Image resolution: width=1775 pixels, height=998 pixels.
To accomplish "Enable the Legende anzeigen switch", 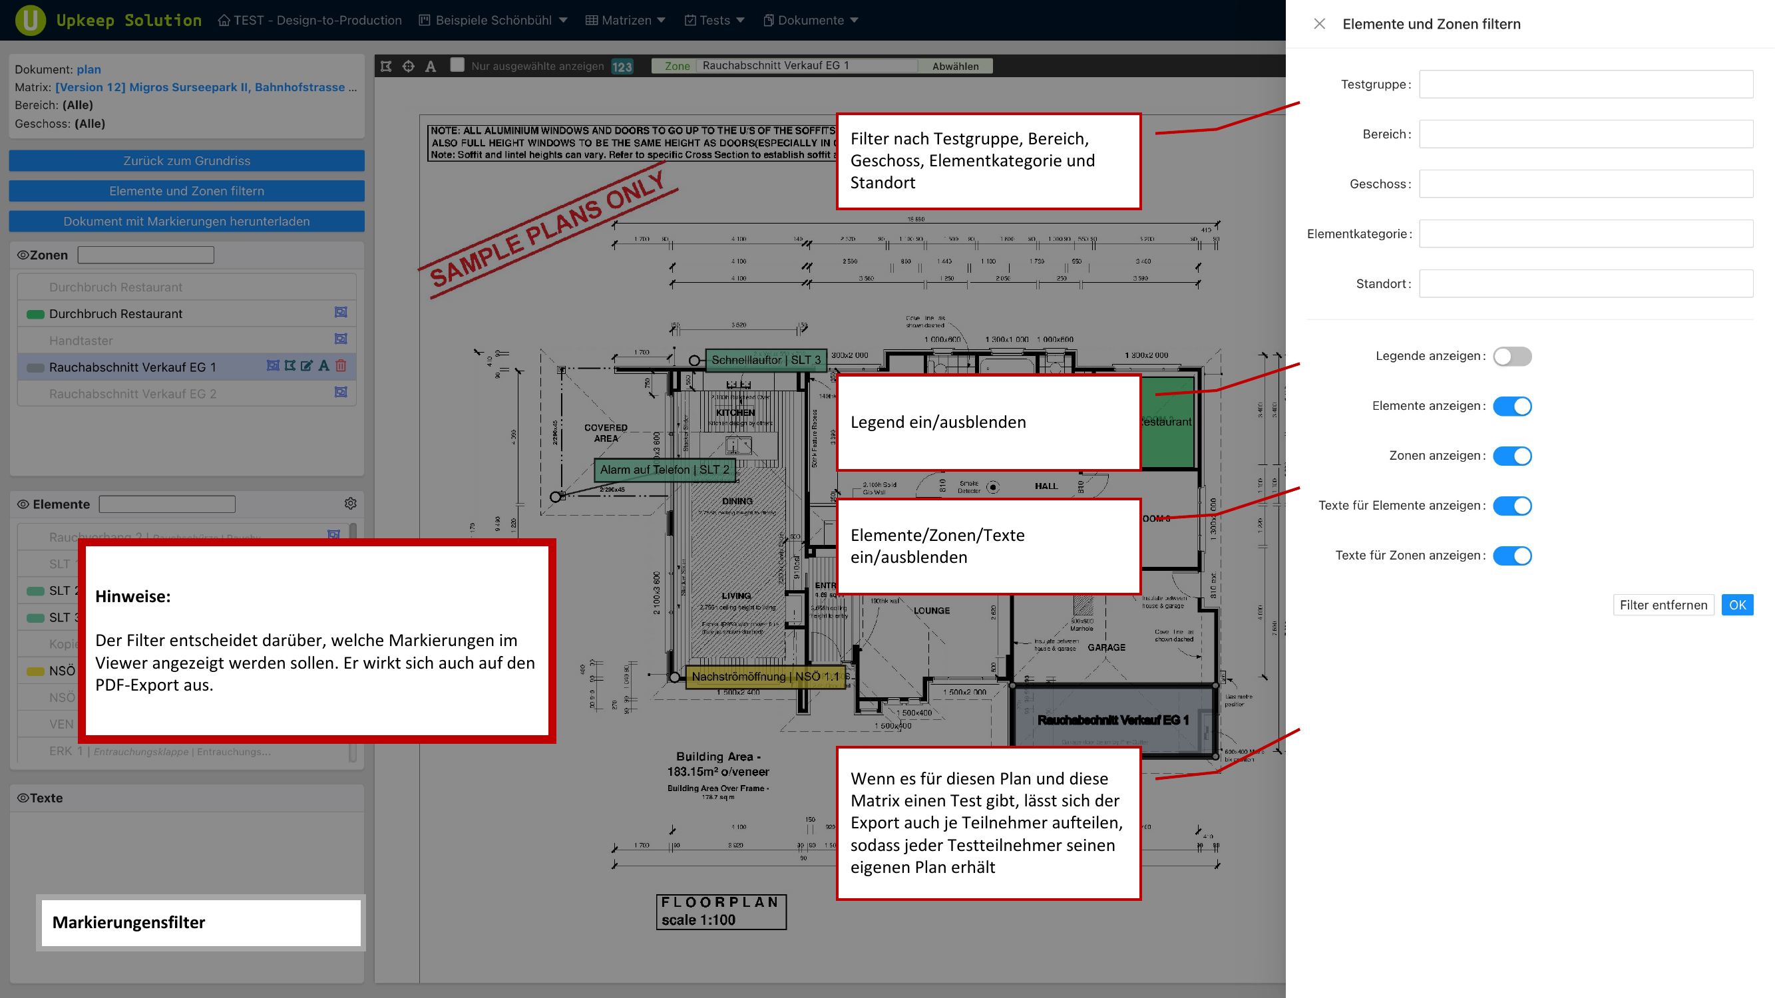I will click(x=1512, y=356).
